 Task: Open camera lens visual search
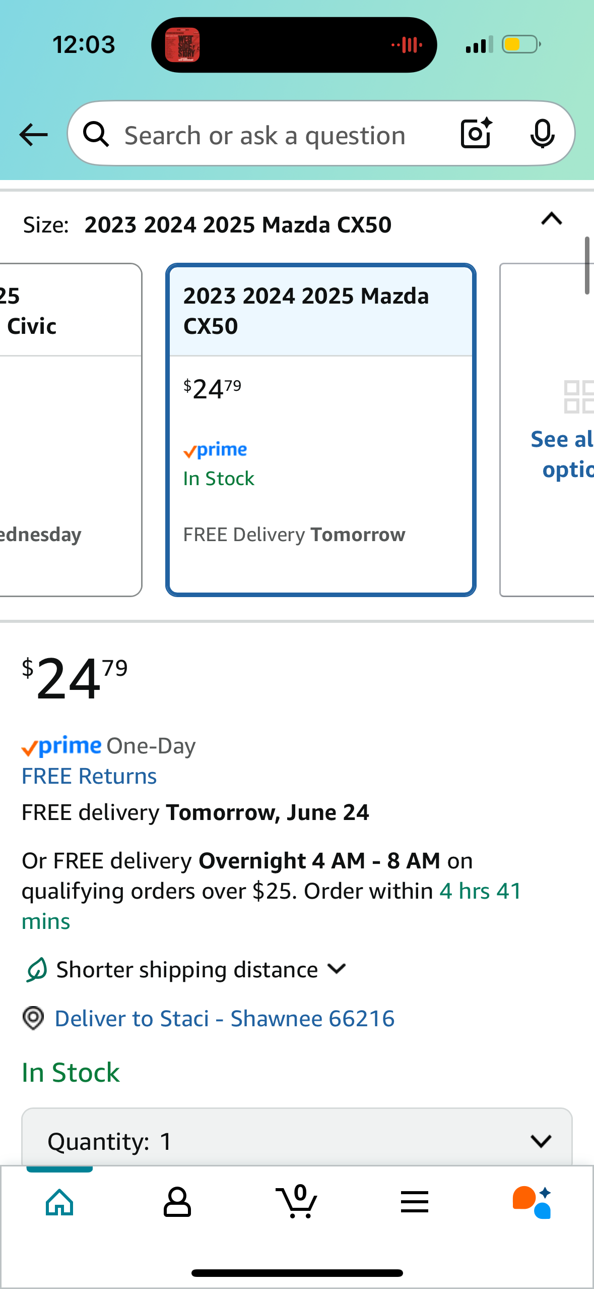click(x=476, y=134)
